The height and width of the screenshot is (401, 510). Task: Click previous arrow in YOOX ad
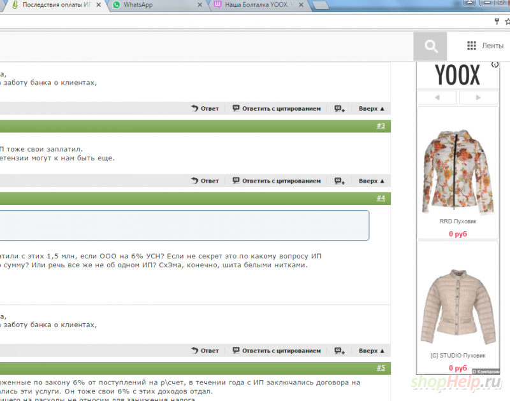tap(437, 97)
